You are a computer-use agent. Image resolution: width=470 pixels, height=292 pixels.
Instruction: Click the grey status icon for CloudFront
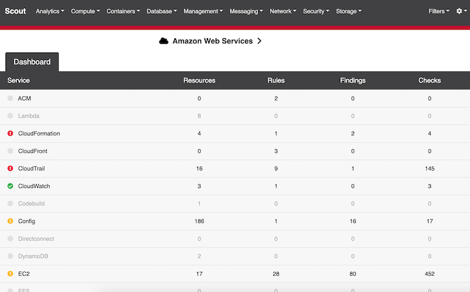[10, 151]
